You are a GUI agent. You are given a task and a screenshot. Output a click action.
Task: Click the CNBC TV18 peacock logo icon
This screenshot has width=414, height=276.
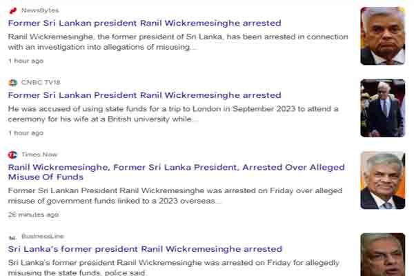click(12, 83)
